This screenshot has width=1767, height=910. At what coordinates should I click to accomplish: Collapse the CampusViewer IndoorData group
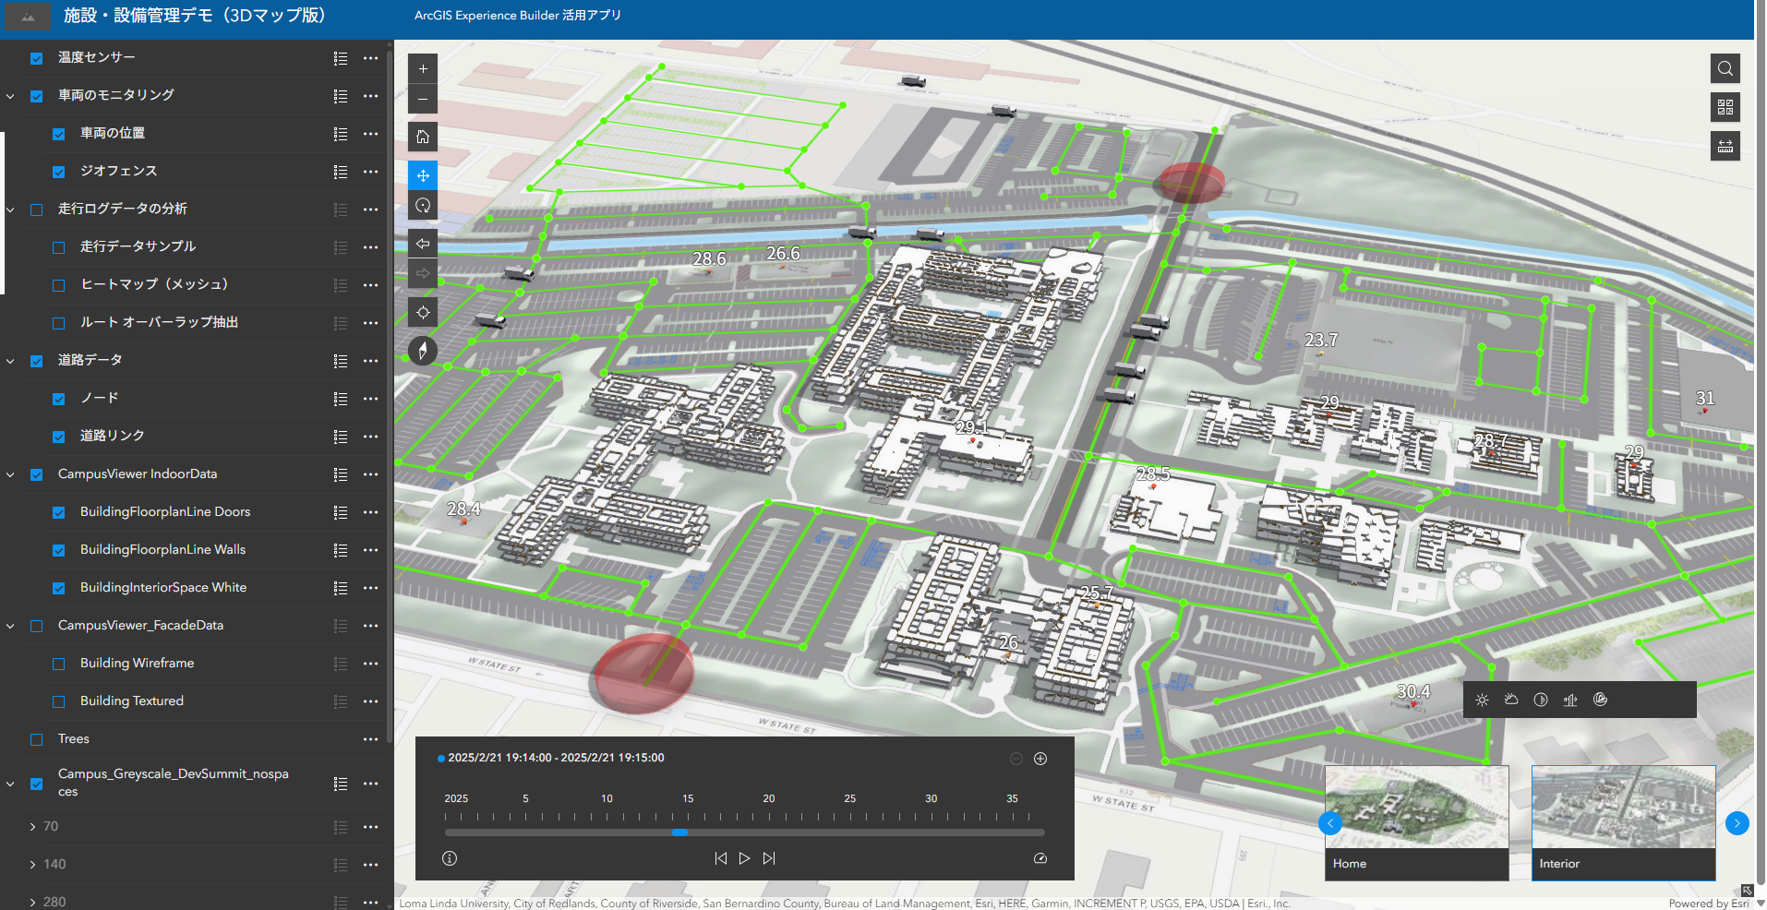[x=11, y=474]
